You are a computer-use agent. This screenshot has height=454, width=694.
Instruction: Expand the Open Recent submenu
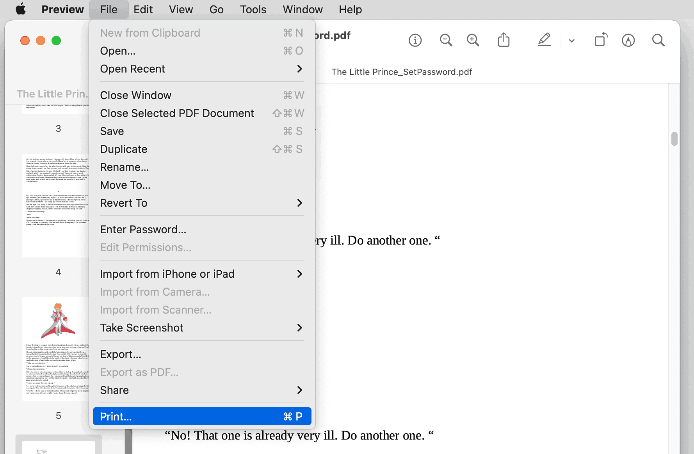coord(202,69)
